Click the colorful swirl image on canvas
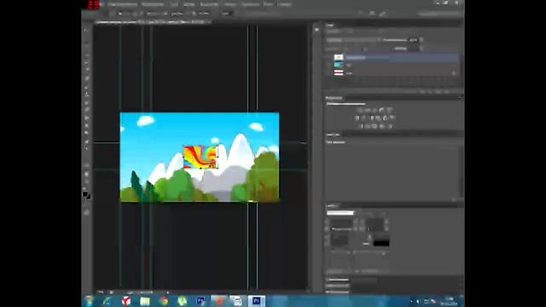The width and height of the screenshot is (546, 307). 201,157
